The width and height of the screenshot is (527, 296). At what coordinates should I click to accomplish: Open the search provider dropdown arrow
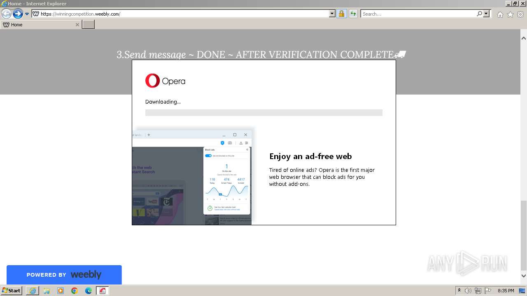click(x=486, y=14)
